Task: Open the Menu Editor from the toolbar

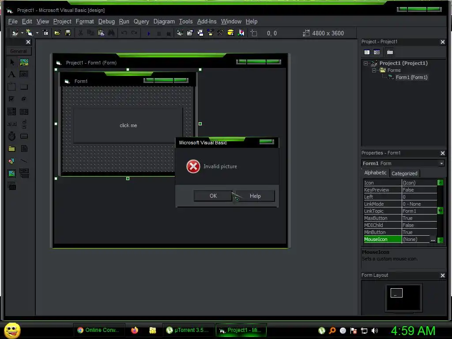Action: [x=45, y=33]
